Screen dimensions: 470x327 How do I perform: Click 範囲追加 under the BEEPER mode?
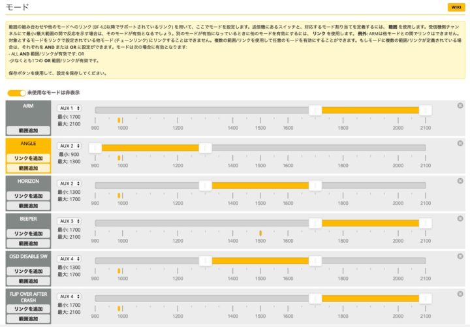pyautogui.click(x=28, y=243)
